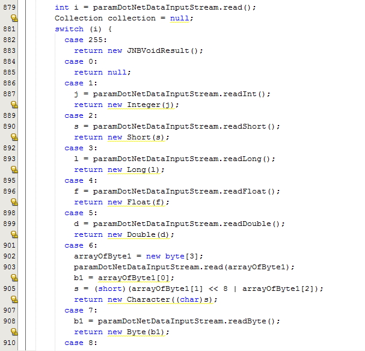Select line number 890 in the gutter
The height and width of the screenshot is (351, 365).
pyautogui.click(x=9, y=126)
